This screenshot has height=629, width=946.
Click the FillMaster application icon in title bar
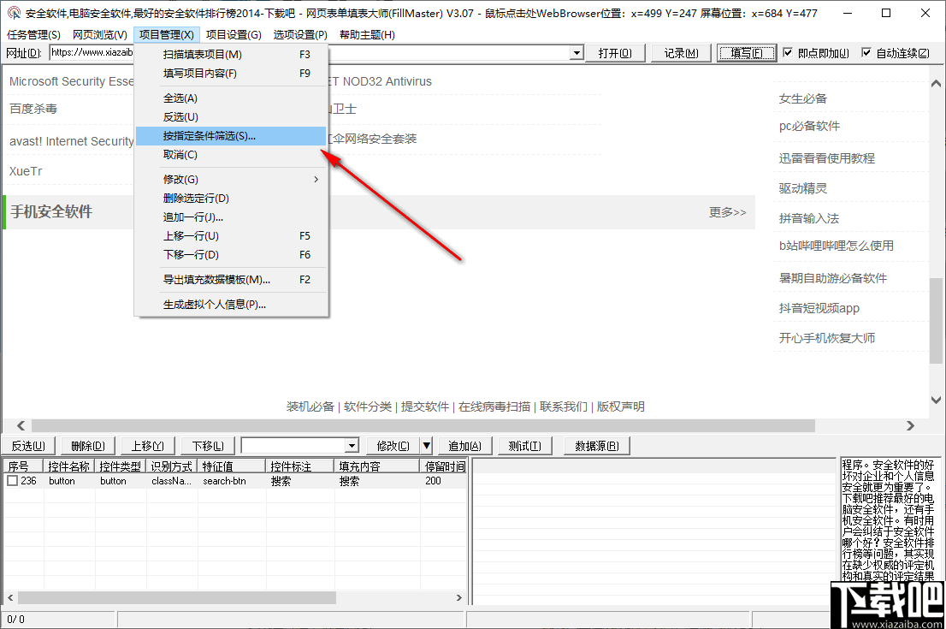[x=13, y=13]
